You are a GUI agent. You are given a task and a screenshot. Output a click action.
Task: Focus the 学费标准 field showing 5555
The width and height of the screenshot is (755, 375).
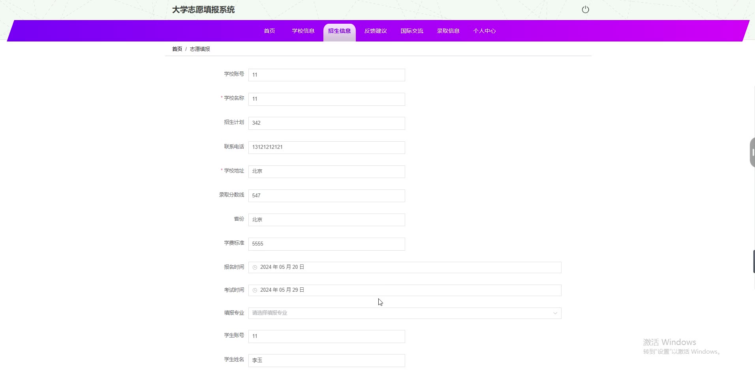point(327,244)
